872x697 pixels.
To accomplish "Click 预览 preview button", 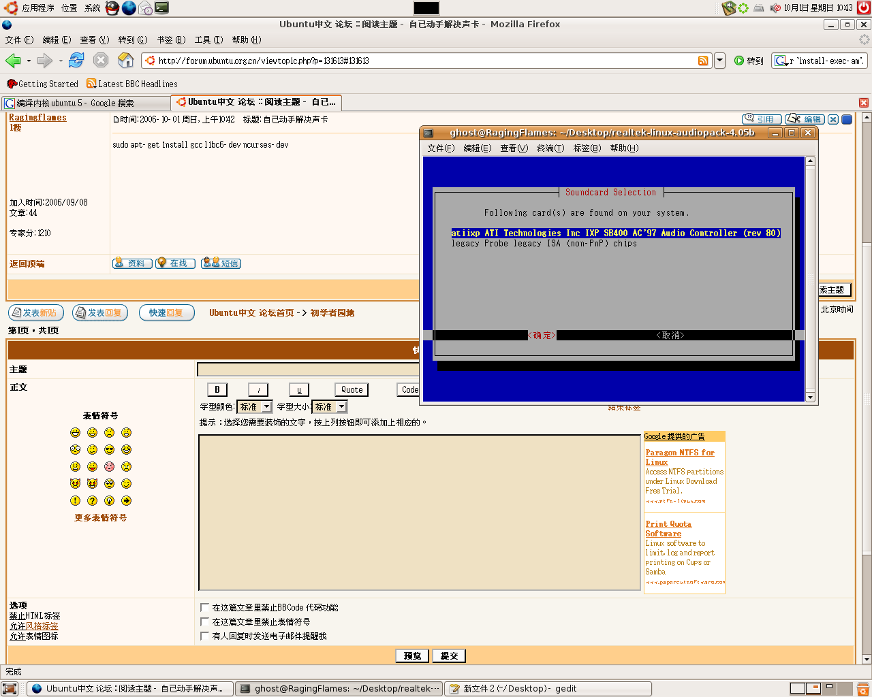I will pos(412,656).
